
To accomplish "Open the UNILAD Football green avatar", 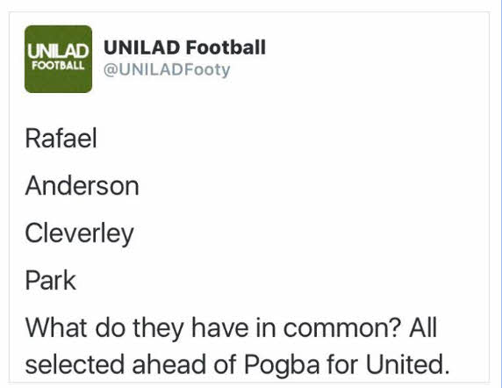I will (x=58, y=59).
